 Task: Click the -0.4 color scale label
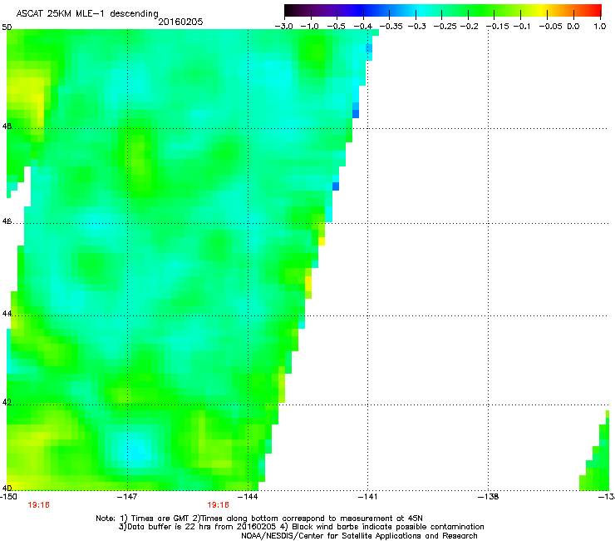tap(363, 27)
